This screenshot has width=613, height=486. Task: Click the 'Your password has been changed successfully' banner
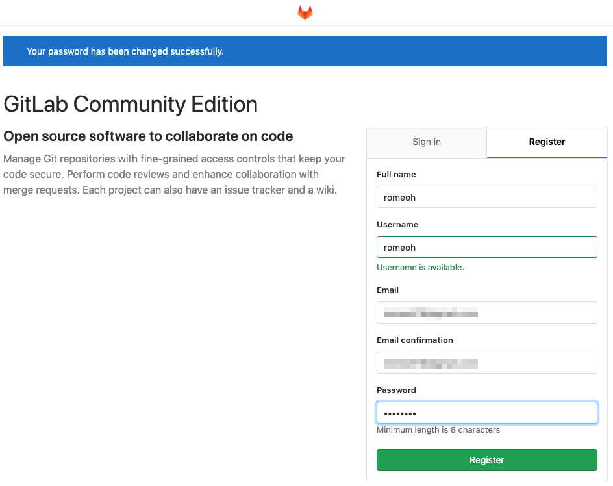click(305, 51)
